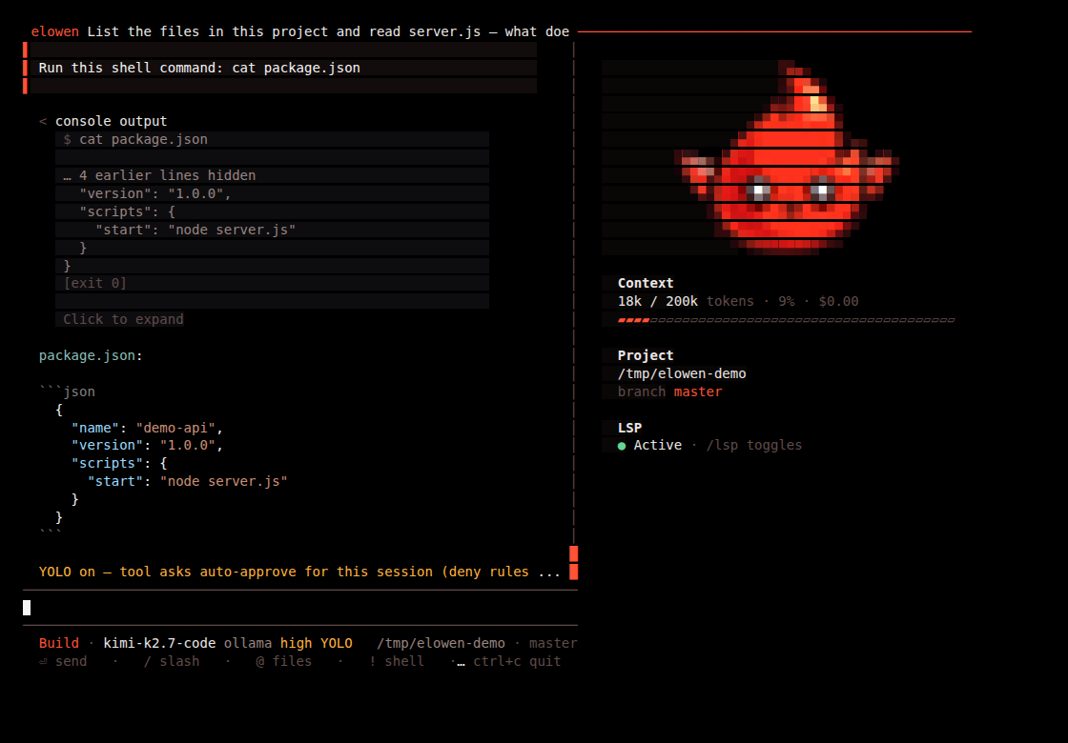Click the "elowen" session title name

point(55,32)
